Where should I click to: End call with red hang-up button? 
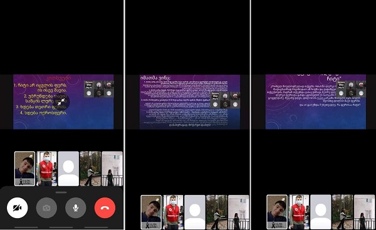tap(105, 207)
